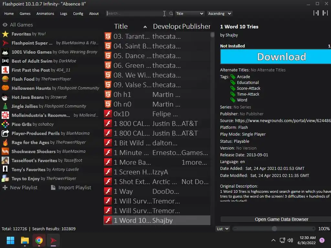Select the Score-Attack tag
This screenshot has height=248, width=331.
pyautogui.click(x=249, y=88)
